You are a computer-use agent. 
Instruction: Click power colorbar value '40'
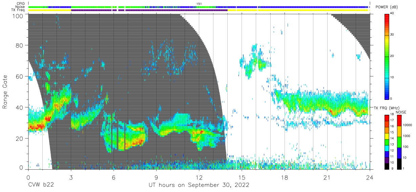pos(392,14)
